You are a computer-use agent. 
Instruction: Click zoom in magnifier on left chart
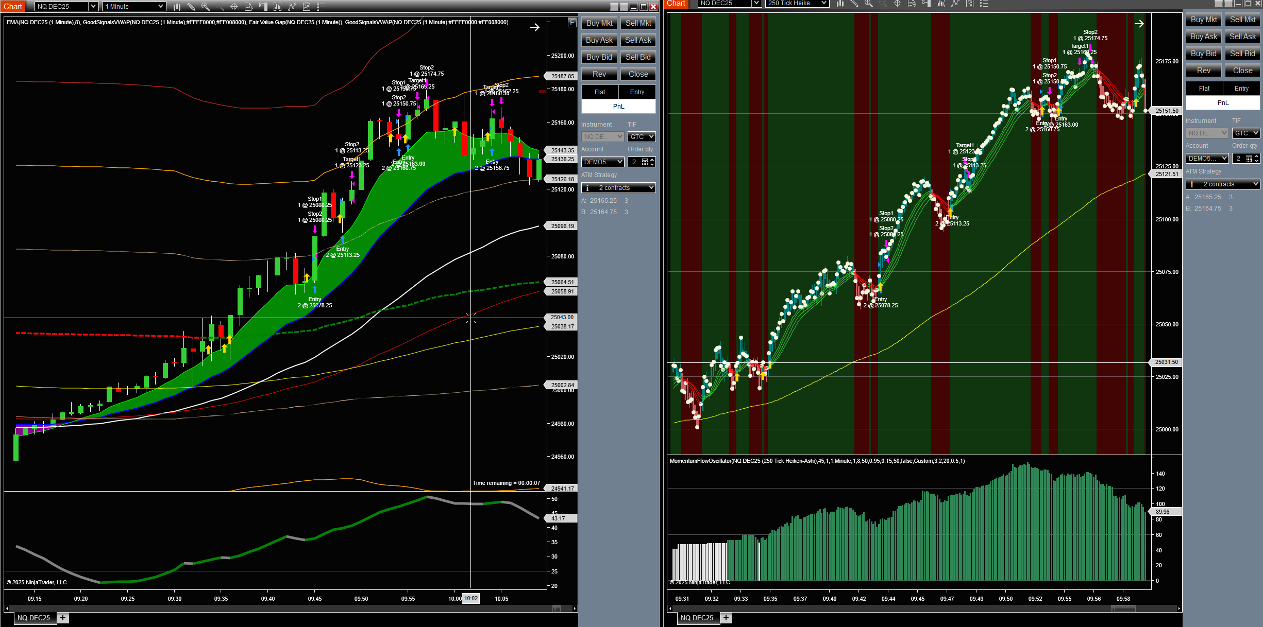(205, 7)
